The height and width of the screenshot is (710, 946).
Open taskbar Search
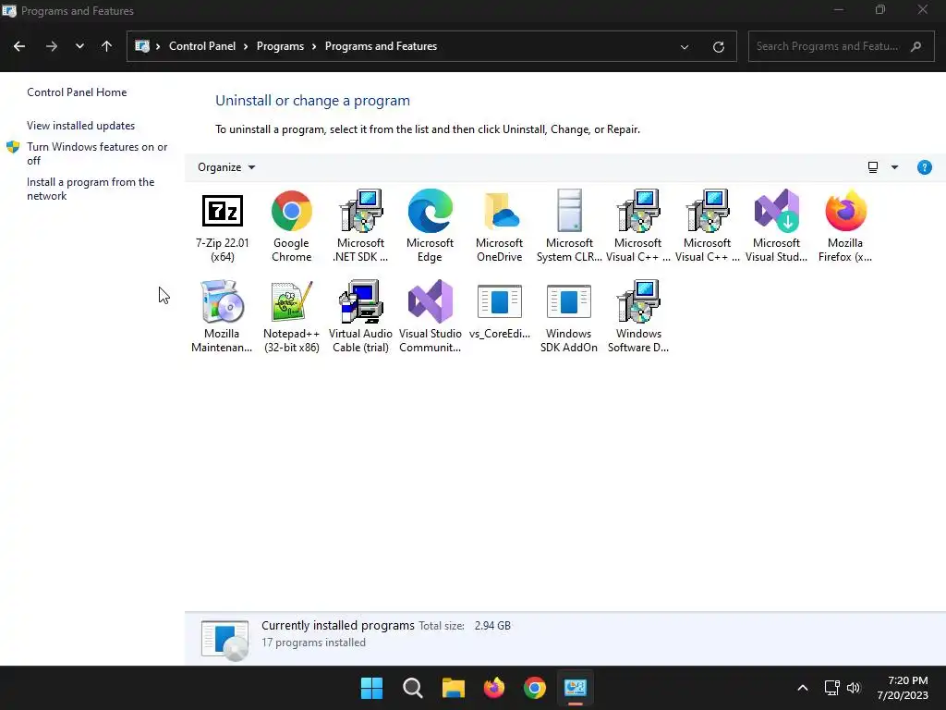click(x=413, y=688)
